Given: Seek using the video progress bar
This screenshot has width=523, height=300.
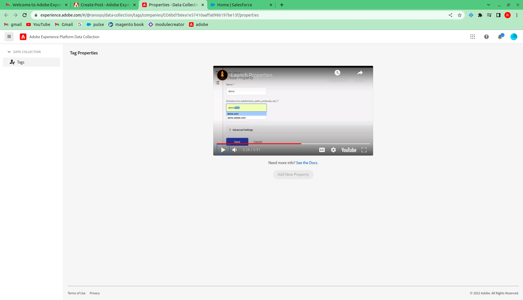Looking at the screenshot, I should (x=293, y=144).
